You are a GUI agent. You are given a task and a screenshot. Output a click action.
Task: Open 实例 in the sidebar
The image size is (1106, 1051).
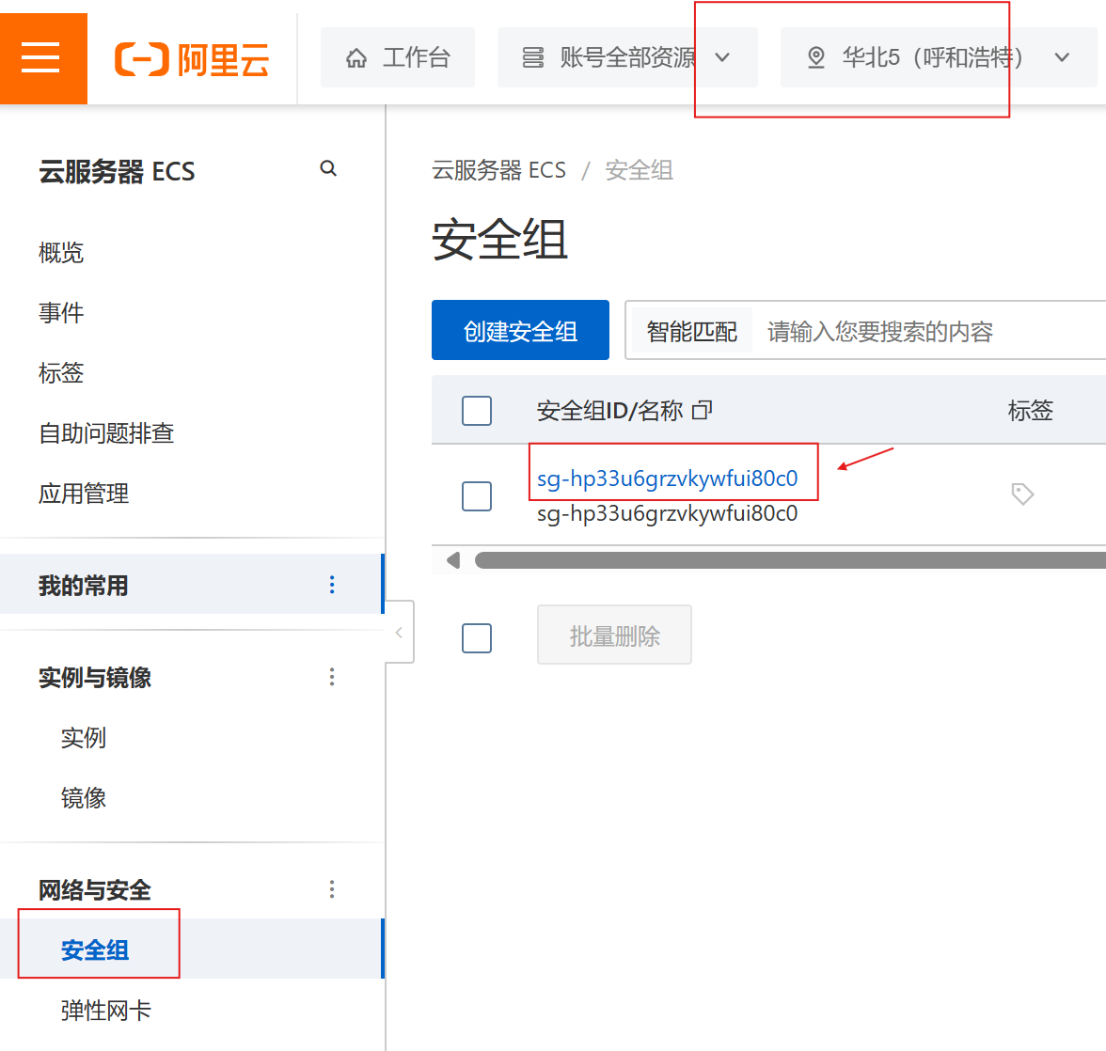pos(84,738)
